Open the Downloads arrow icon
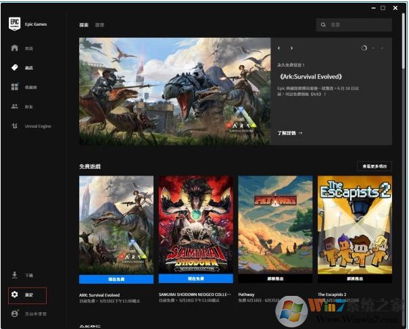Screen dimensions: 409x329 pos(15,275)
